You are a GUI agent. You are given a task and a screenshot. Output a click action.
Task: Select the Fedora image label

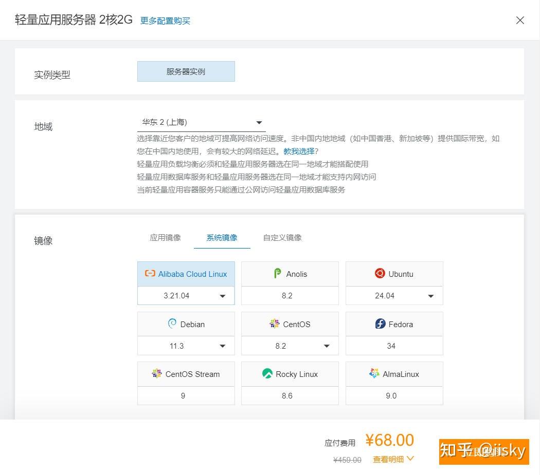[x=401, y=325]
